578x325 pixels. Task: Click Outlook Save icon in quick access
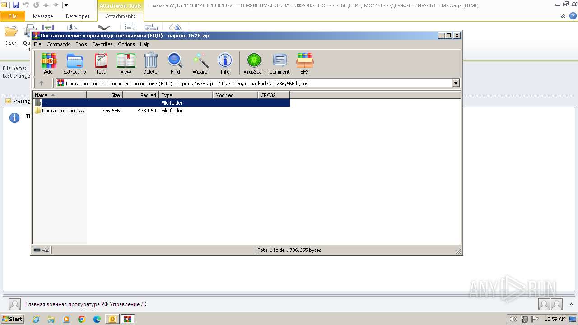tap(16, 5)
